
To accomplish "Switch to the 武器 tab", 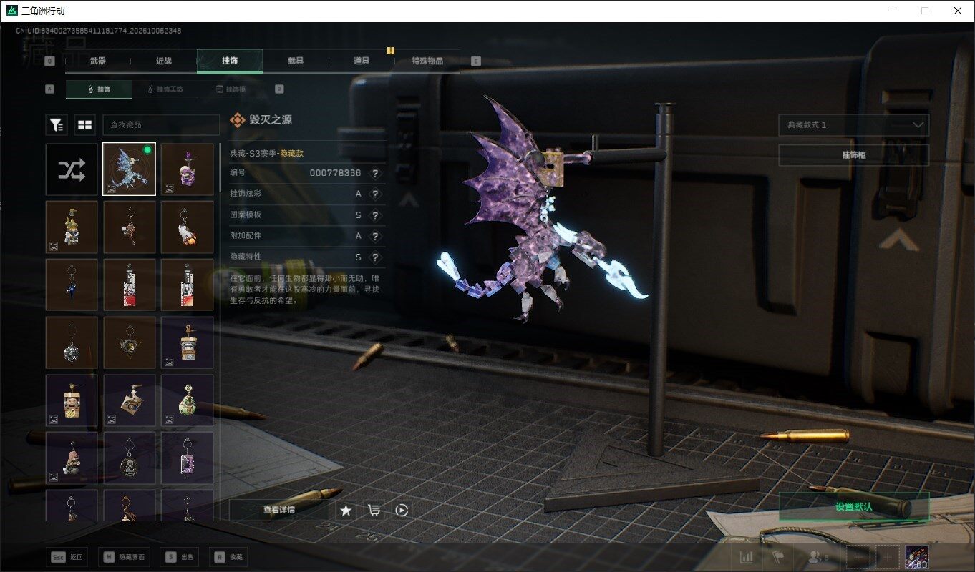I will pyautogui.click(x=98, y=61).
